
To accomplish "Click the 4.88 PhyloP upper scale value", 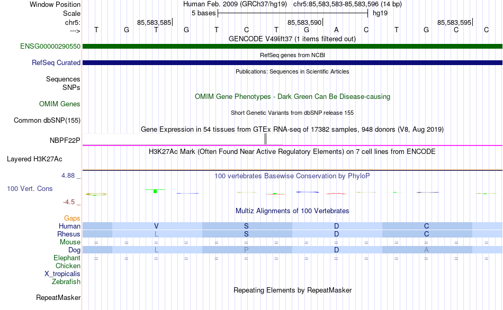I will pyautogui.click(x=68, y=175).
